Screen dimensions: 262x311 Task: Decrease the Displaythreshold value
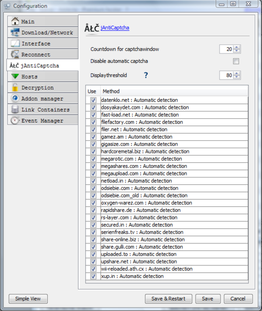[237, 77]
